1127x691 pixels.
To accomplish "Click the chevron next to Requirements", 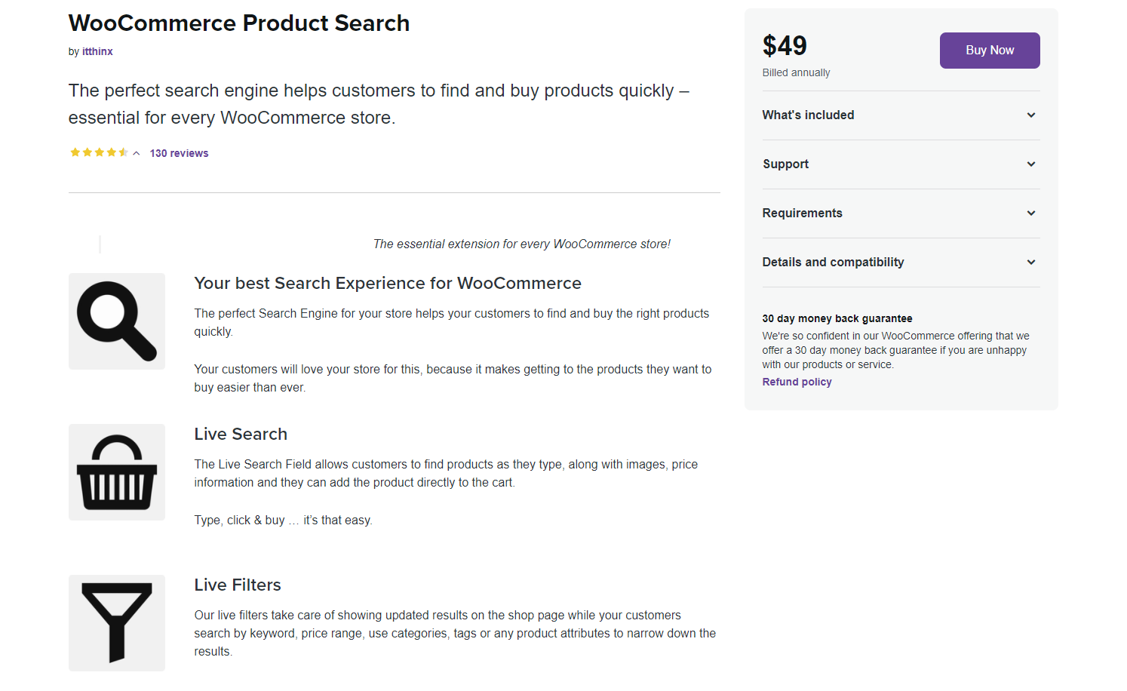I will [x=1031, y=213].
